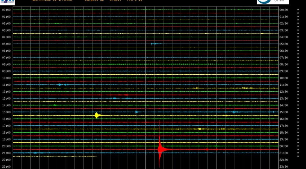Screen dimensions: 306x169
Task: Click the 16:00 hour label
Action: [x=6, y=119]
